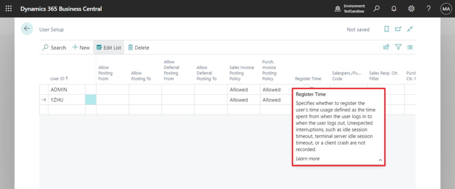Select the YZHU user ID cell
Screen dimensions: 455x189
coord(67,100)
